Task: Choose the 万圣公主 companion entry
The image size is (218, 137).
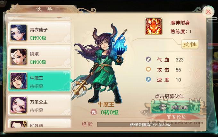Action: [39, 105]
